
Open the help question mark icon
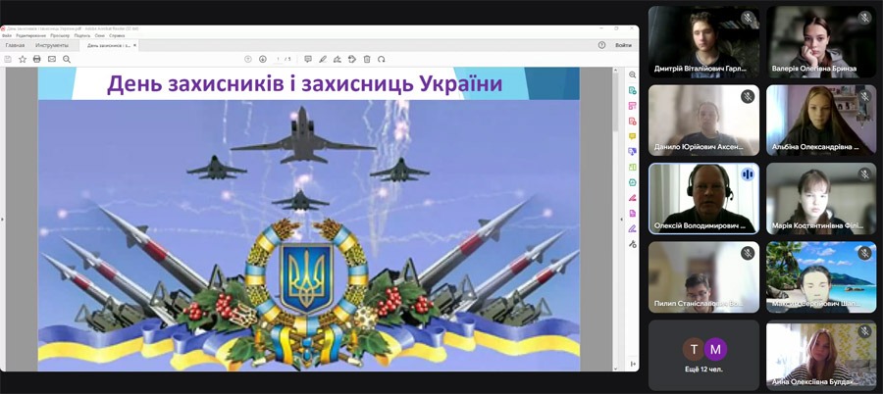[601, 45]
